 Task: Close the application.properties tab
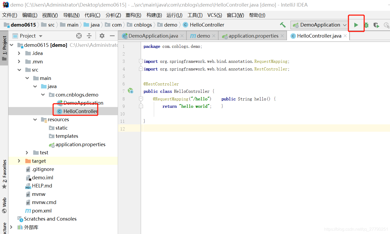tap(282, 36)
